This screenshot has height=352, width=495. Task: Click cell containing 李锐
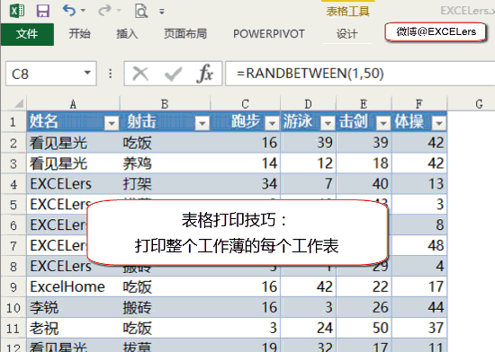[73, 307]
